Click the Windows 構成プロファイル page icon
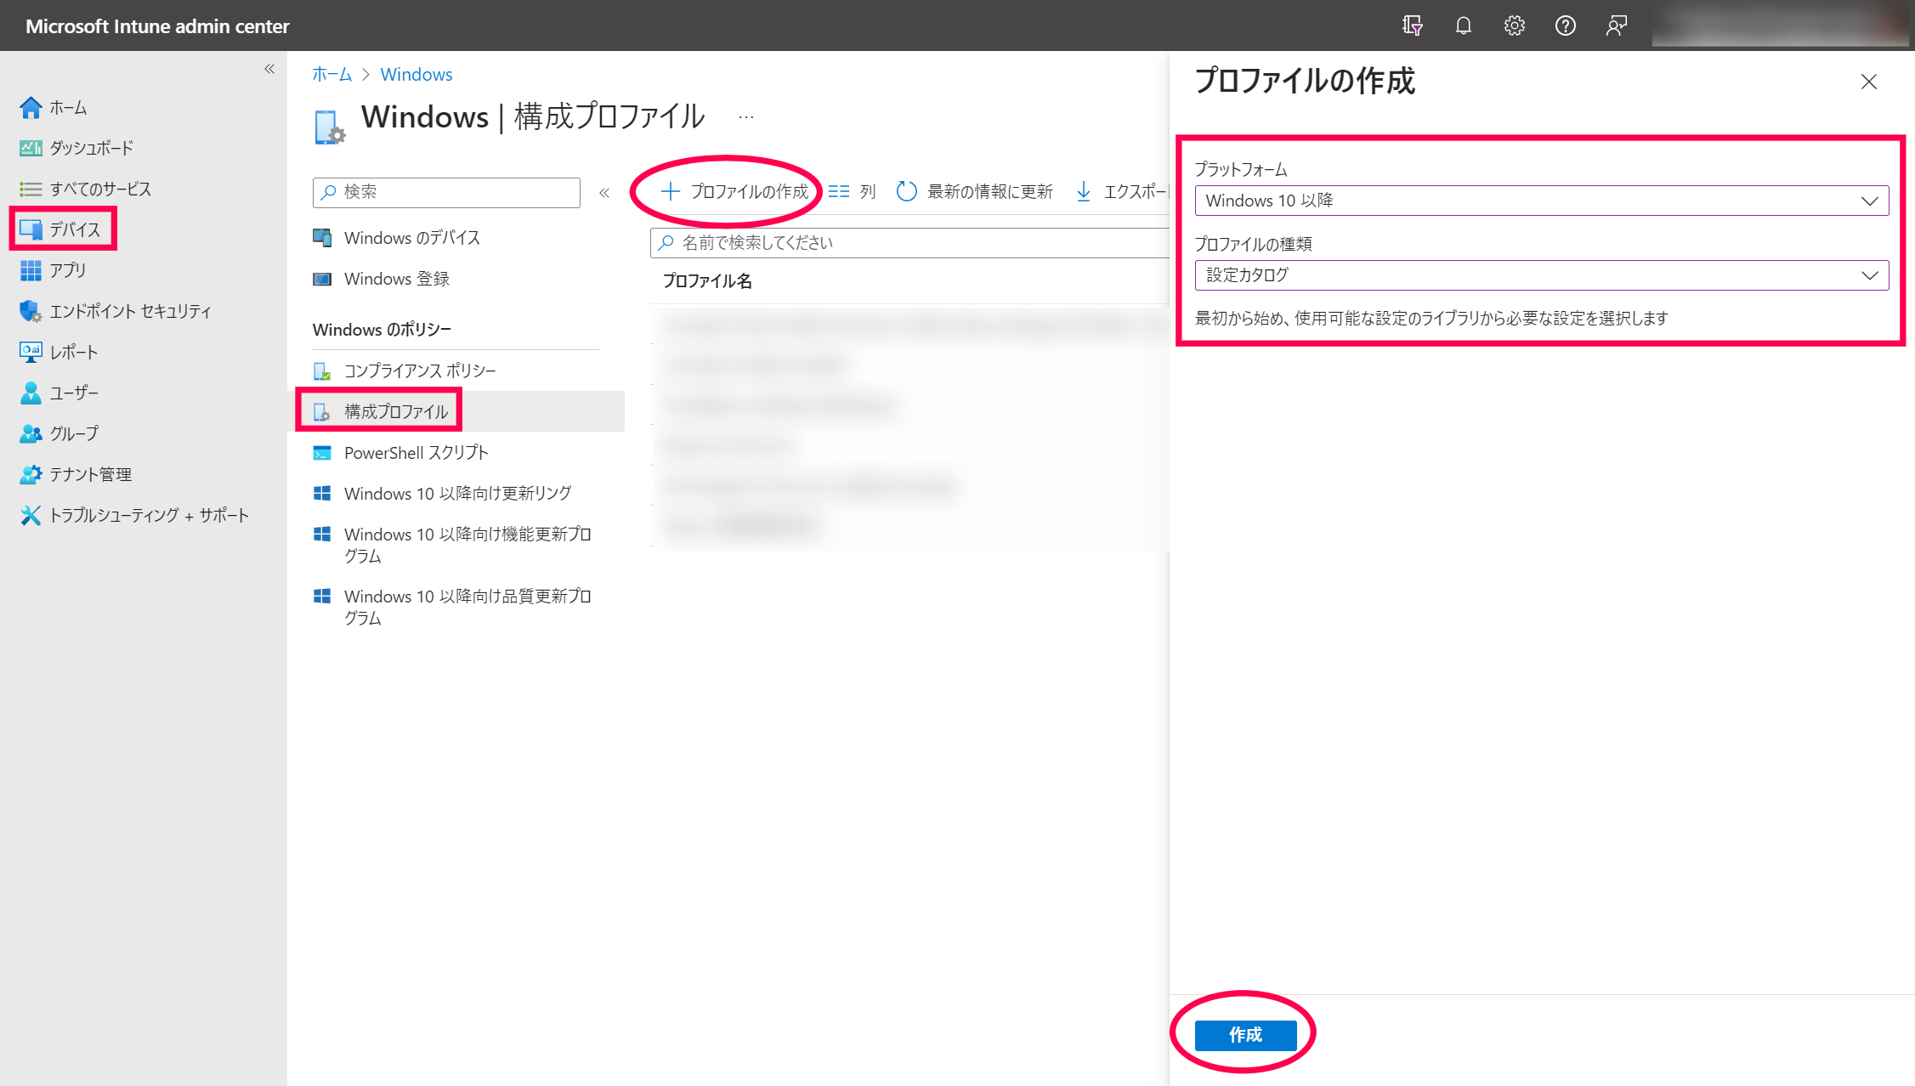 tap(329, 127)
